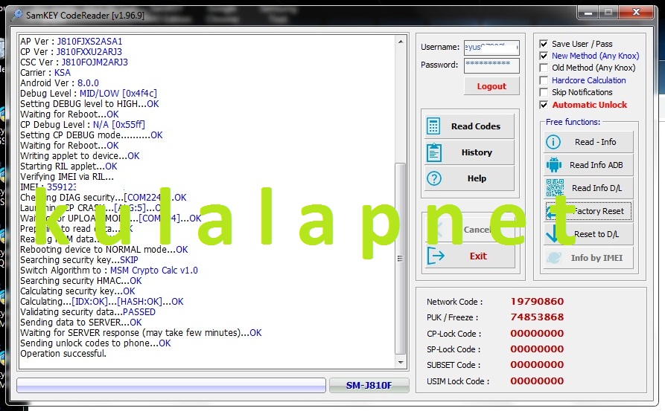The height and width of the screenshot is (411, 665).
Task: Open the History button
Action: pos(469,152)
